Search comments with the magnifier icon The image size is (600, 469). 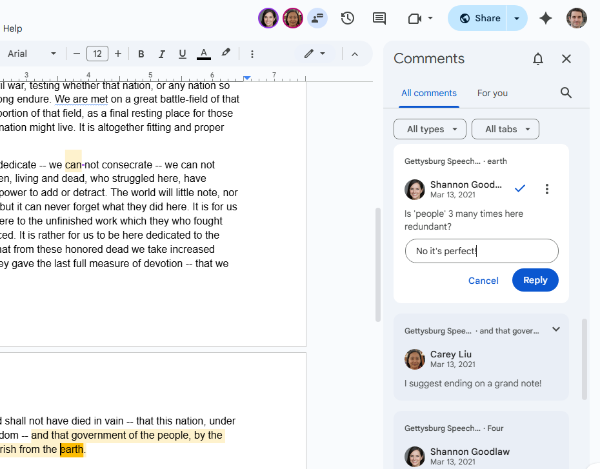tap(566, 92)
